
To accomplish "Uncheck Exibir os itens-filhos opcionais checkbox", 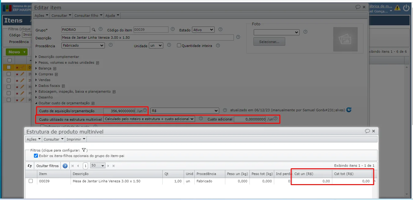I will point(36,156).
